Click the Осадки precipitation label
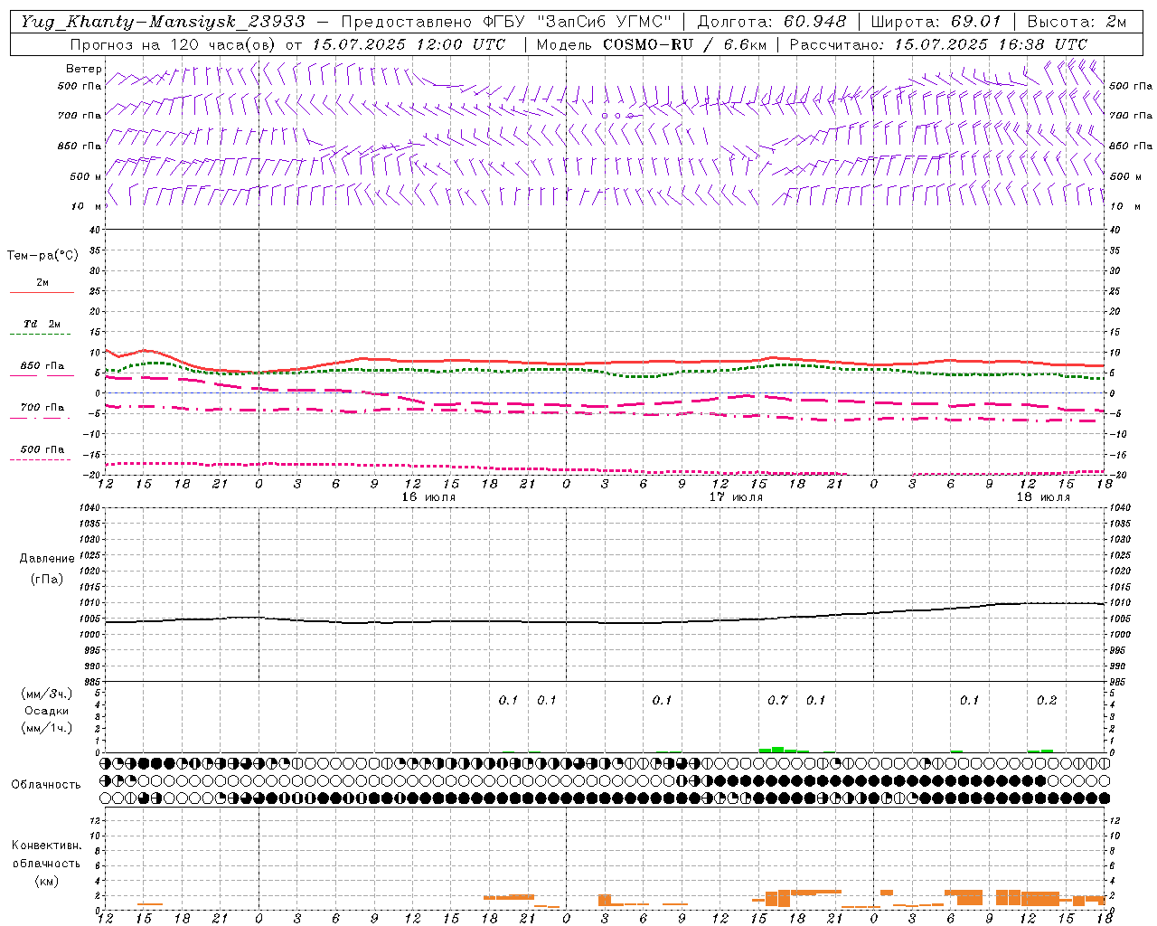The image size is (1157, 926). (x=46, y=711)
